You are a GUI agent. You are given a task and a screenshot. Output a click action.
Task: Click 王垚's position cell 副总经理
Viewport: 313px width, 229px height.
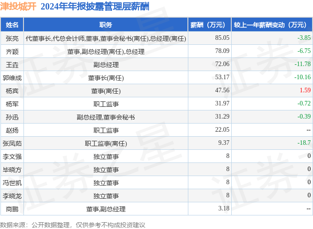(106, 65)
